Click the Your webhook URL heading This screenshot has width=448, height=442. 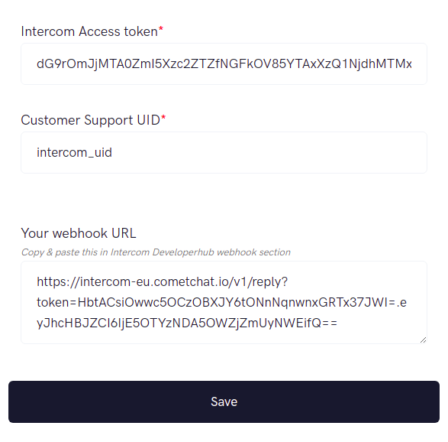[79, 233]
